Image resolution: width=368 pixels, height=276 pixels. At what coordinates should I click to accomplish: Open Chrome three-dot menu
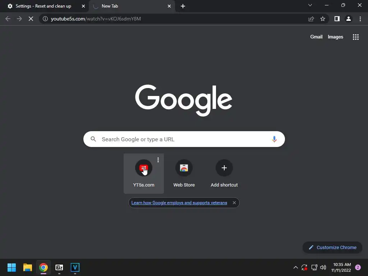[360, 19]
